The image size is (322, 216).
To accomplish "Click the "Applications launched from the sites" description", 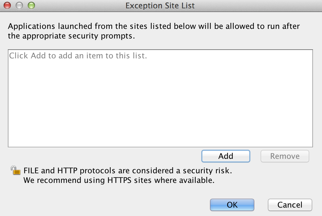I will 154,26.
